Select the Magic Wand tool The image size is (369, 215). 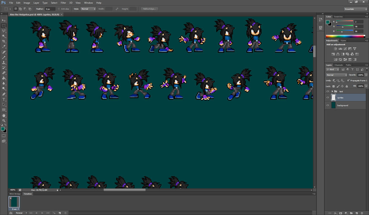point(4,36)
